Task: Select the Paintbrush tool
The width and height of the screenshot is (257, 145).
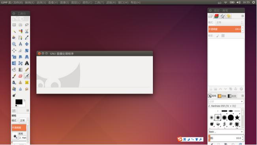Action: click(14, 76)
